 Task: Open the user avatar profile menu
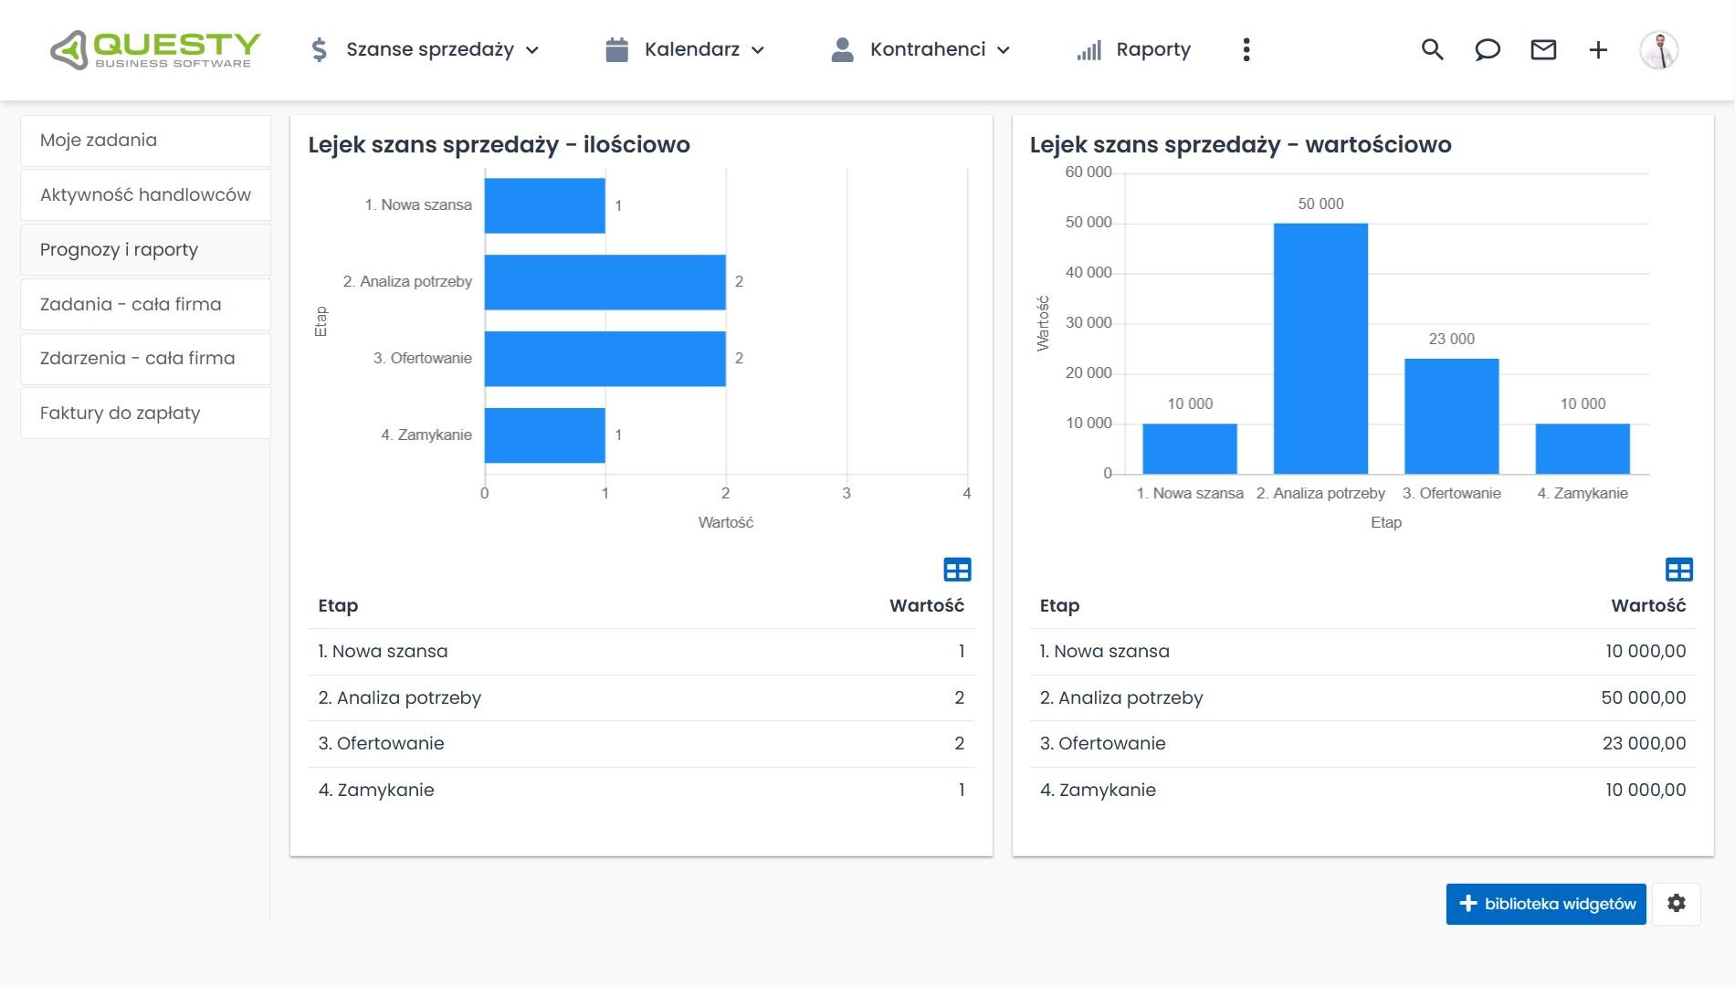coord(1659,49)
